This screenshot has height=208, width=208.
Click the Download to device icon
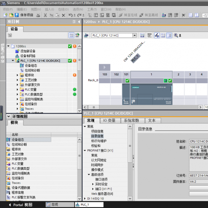pyautogui.click(x=96, y=15)
